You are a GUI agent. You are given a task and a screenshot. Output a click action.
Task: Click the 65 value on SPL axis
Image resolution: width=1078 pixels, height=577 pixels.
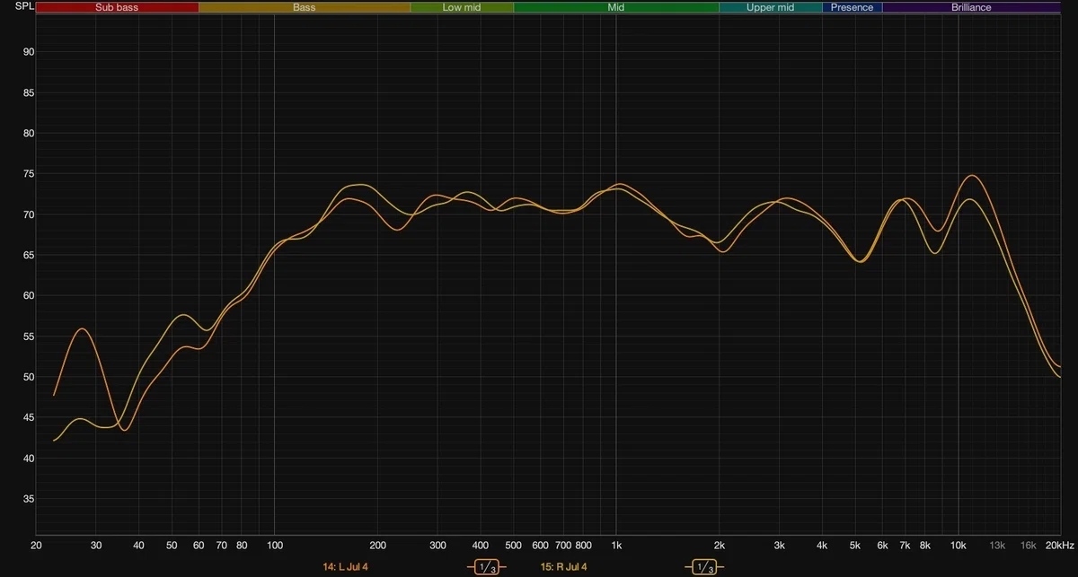click(29, 255)
